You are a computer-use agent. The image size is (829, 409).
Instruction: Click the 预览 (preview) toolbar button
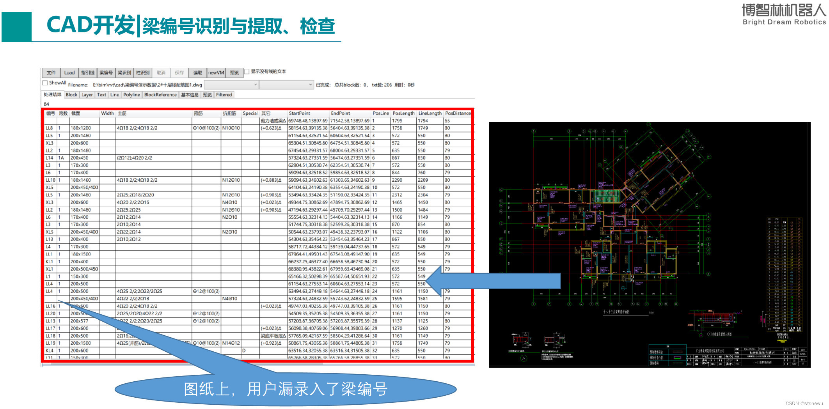234,73
